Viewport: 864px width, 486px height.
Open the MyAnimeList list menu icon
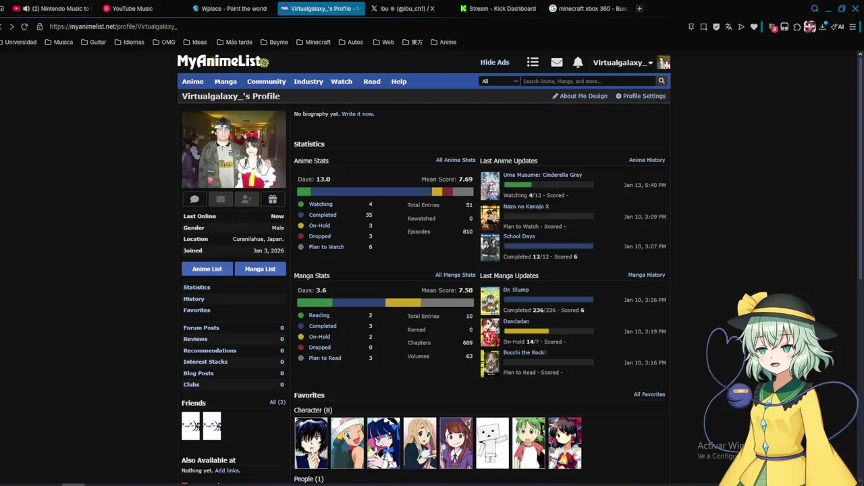(533, 62)
